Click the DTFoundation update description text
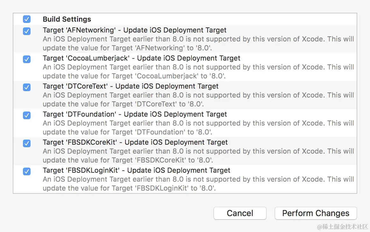 point(198,128)
